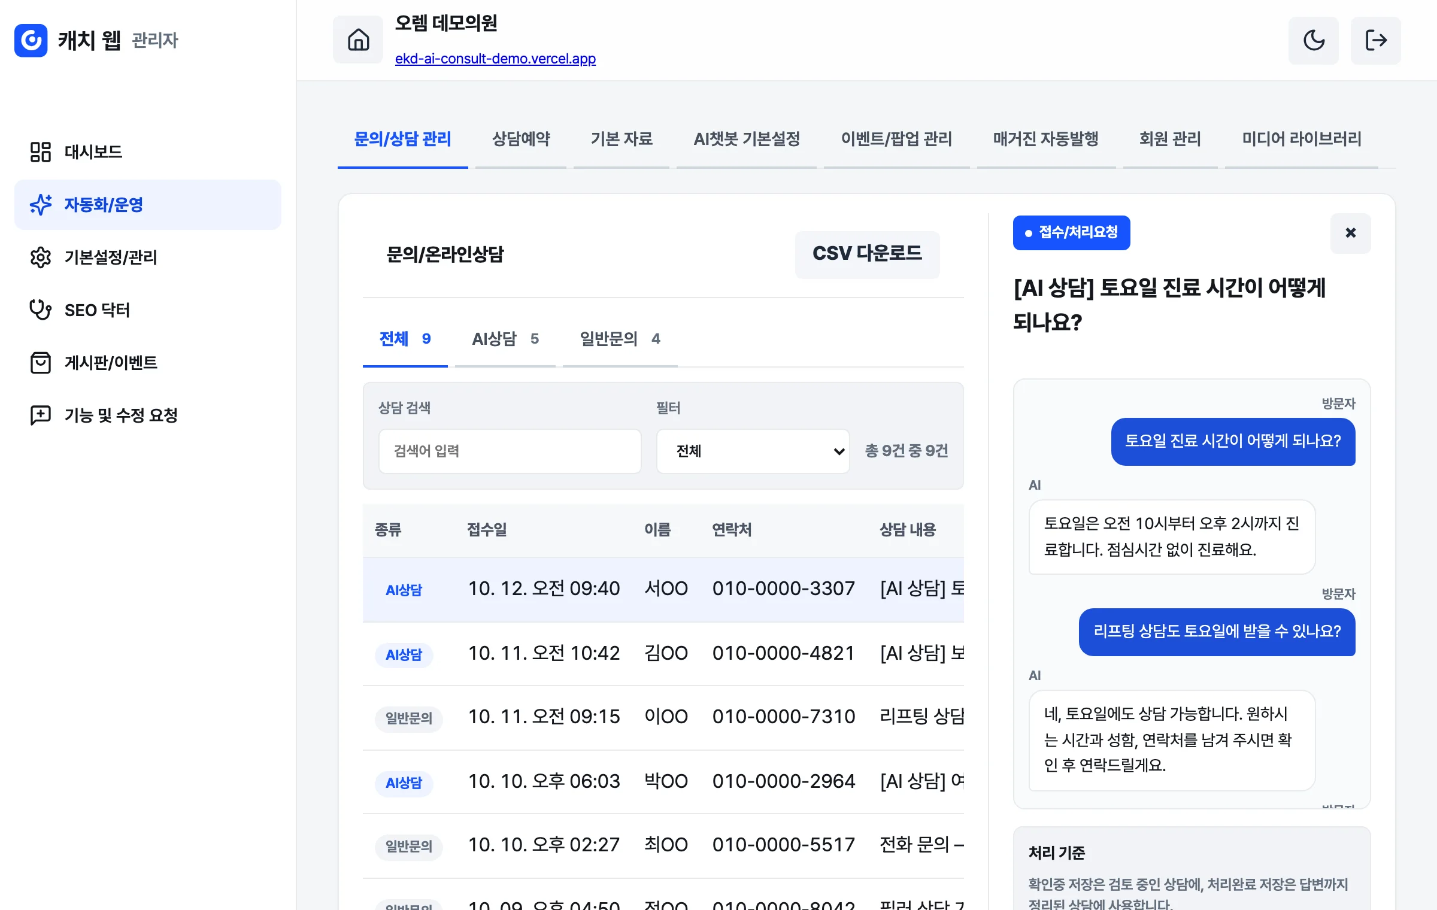This screenshot has height=910, width=1437.
Task: Switch to 회원 관리 tab
Action: click(x=1170, y=139)
